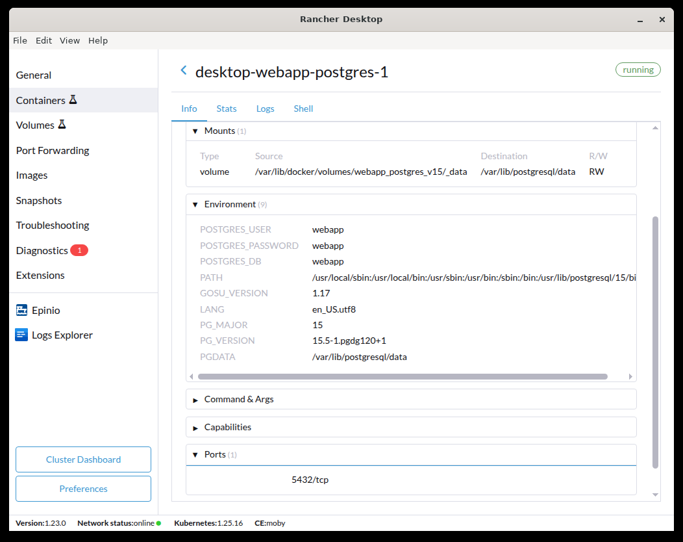Click the POSTGRES_USER variable name

235,229
